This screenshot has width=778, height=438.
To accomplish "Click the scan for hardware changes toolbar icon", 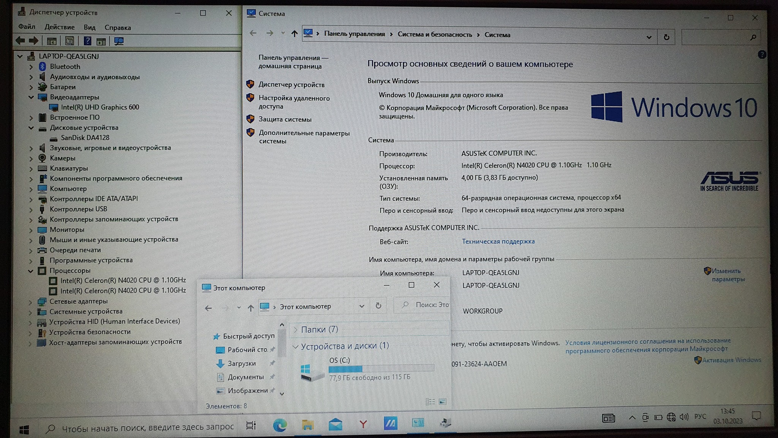I will click(119, 41).
